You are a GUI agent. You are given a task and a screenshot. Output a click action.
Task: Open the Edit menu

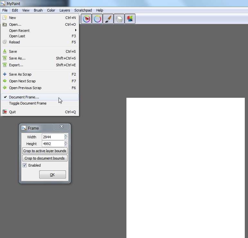15,10
